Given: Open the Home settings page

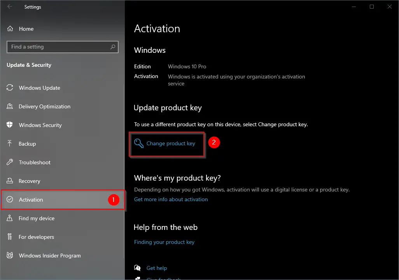Looking at the screenshot, I should 62,29.
